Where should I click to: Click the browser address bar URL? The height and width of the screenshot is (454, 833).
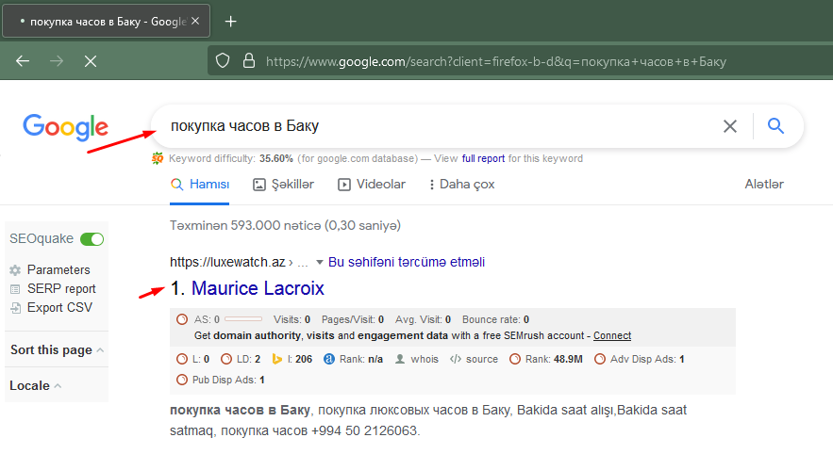[x=495, y=61]
